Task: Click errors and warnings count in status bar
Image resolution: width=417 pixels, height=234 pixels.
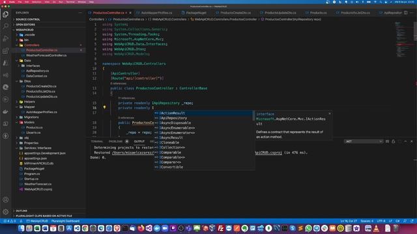Action: pos(10,221)
